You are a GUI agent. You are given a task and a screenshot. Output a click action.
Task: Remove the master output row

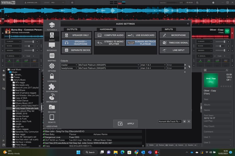pos(185,65)
